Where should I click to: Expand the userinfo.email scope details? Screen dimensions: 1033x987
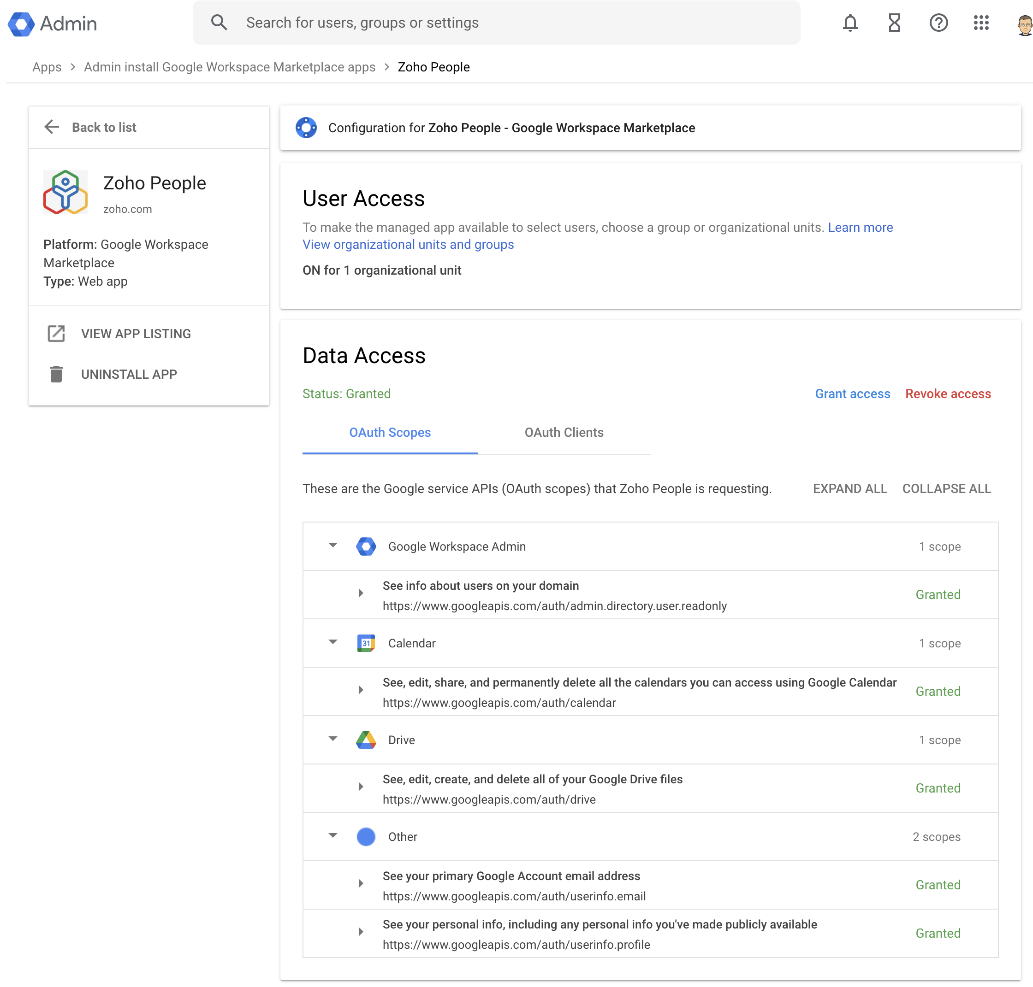pos(361,883)
